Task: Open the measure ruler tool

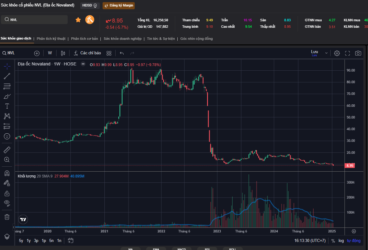Action: click(7, 150)
